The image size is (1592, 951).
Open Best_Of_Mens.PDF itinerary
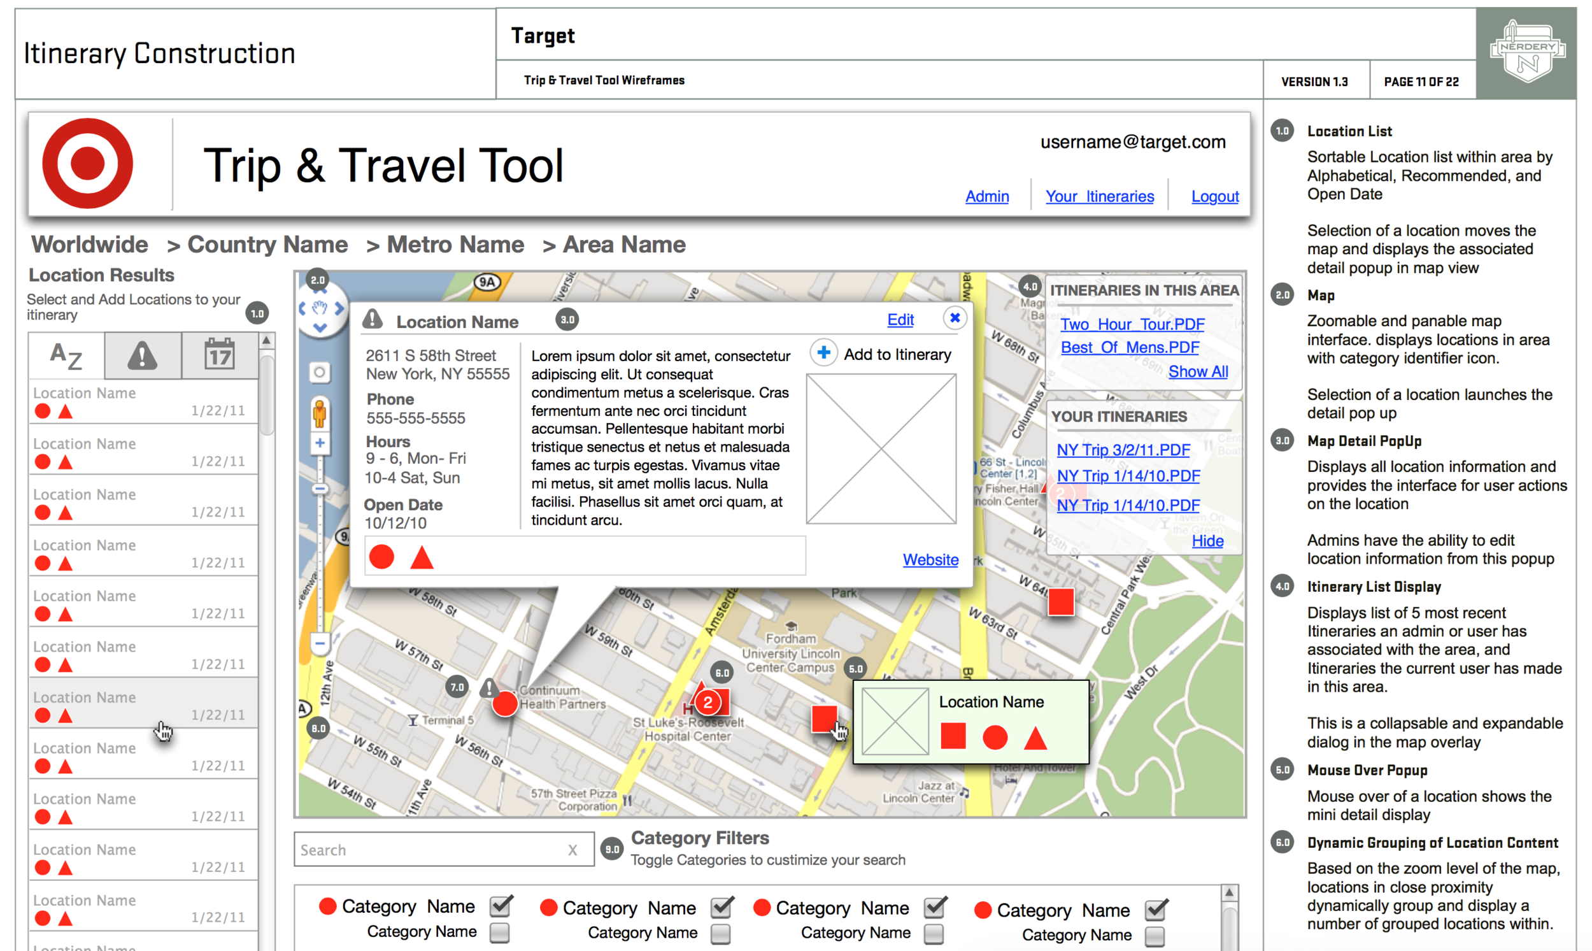[1130, 347]
